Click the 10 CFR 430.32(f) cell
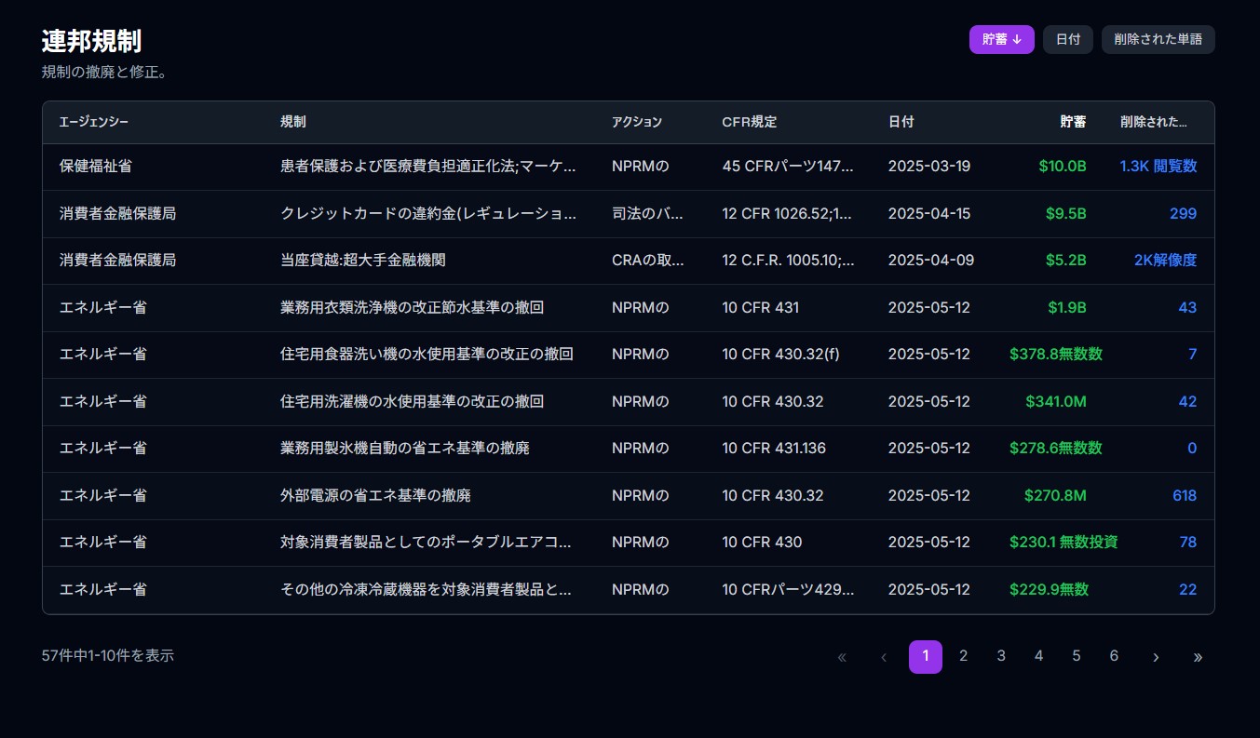This screenshot has width=1260, height=738. [780, 355]
